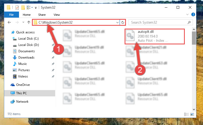Screen dimensions: 203x125
Task: Expand the address bar history dropdown
Action: 117,22
